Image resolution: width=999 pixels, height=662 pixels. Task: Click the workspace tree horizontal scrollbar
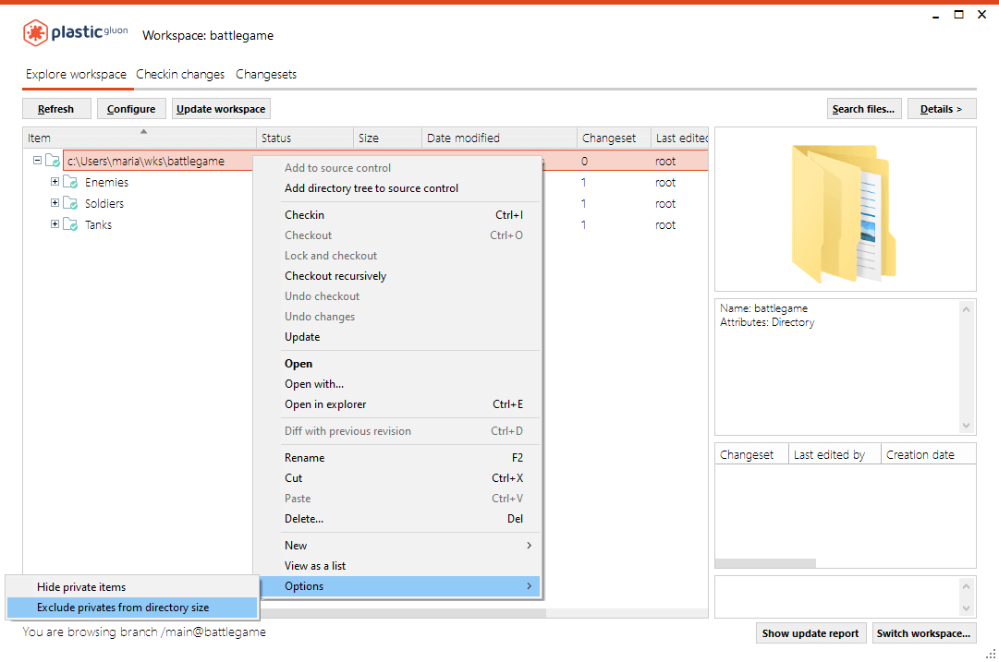pos(403,613)
